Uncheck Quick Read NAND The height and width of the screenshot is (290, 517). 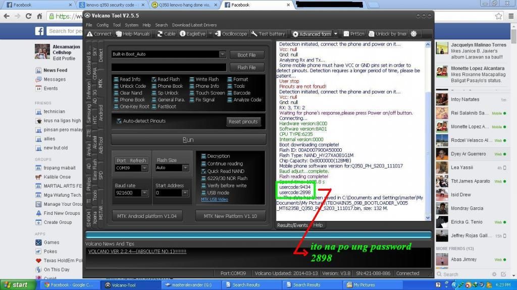[204, 171]
